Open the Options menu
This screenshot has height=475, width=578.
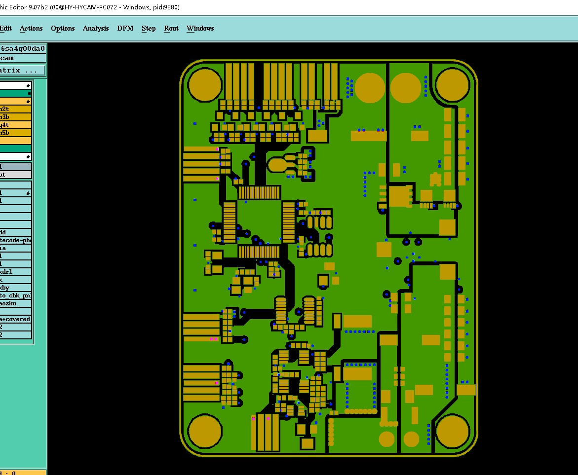63,29
